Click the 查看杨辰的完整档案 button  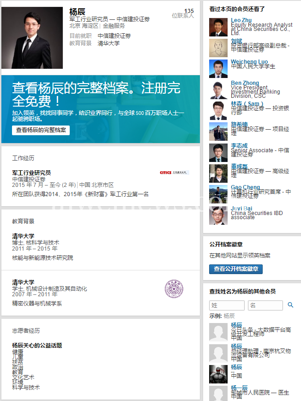click(x=41, y=130)
